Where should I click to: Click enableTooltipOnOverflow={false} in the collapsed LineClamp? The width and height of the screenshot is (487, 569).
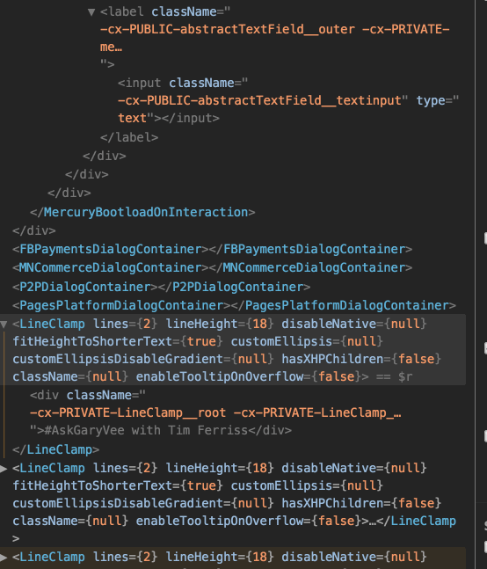pos(249,522)
